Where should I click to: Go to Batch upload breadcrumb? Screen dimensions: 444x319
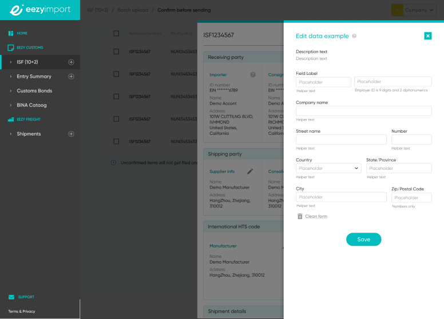point(133,10)
